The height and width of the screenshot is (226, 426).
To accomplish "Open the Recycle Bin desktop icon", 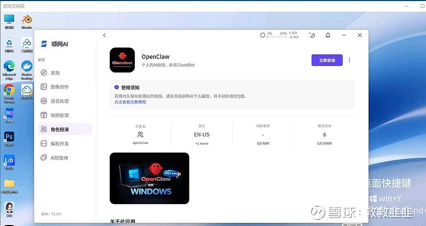I will click(9, 45).
